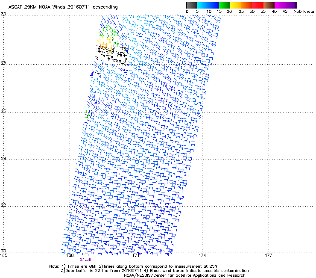Click the '15' legend label
Screen dimensions: 316x278
[219, 12]
